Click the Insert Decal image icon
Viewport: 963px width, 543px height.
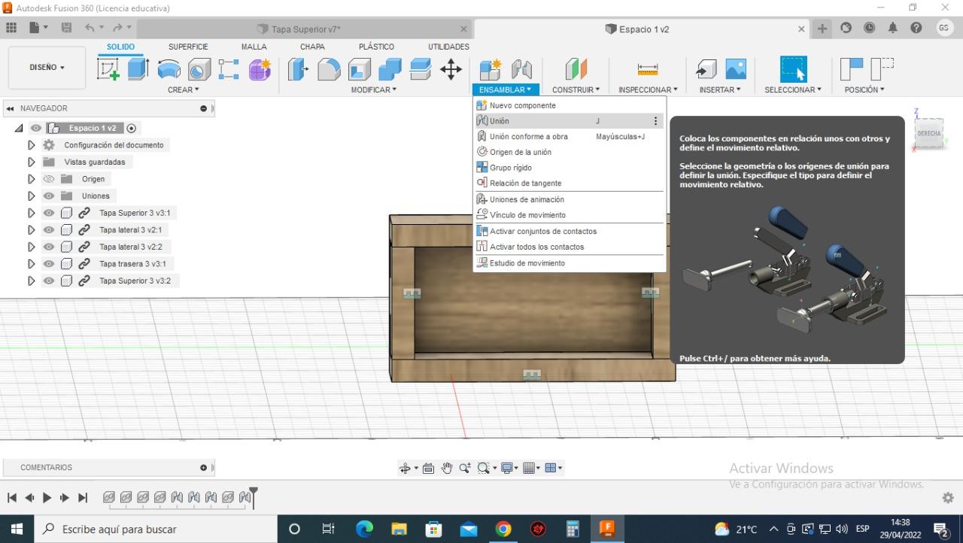coord(736,69)
